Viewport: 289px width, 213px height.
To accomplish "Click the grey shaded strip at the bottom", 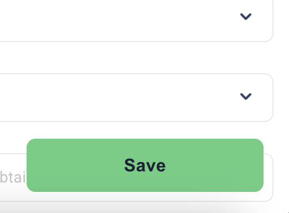I will (144, 207).
